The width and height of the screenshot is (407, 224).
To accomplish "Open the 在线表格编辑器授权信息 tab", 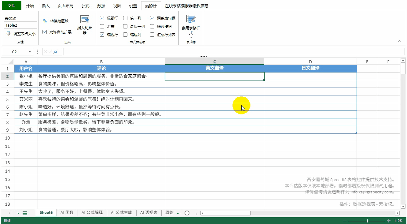I will (x=186, y=6).
